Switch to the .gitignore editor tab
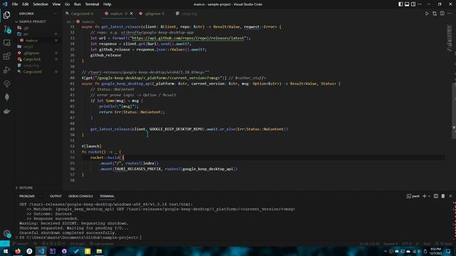 [152, 14]
